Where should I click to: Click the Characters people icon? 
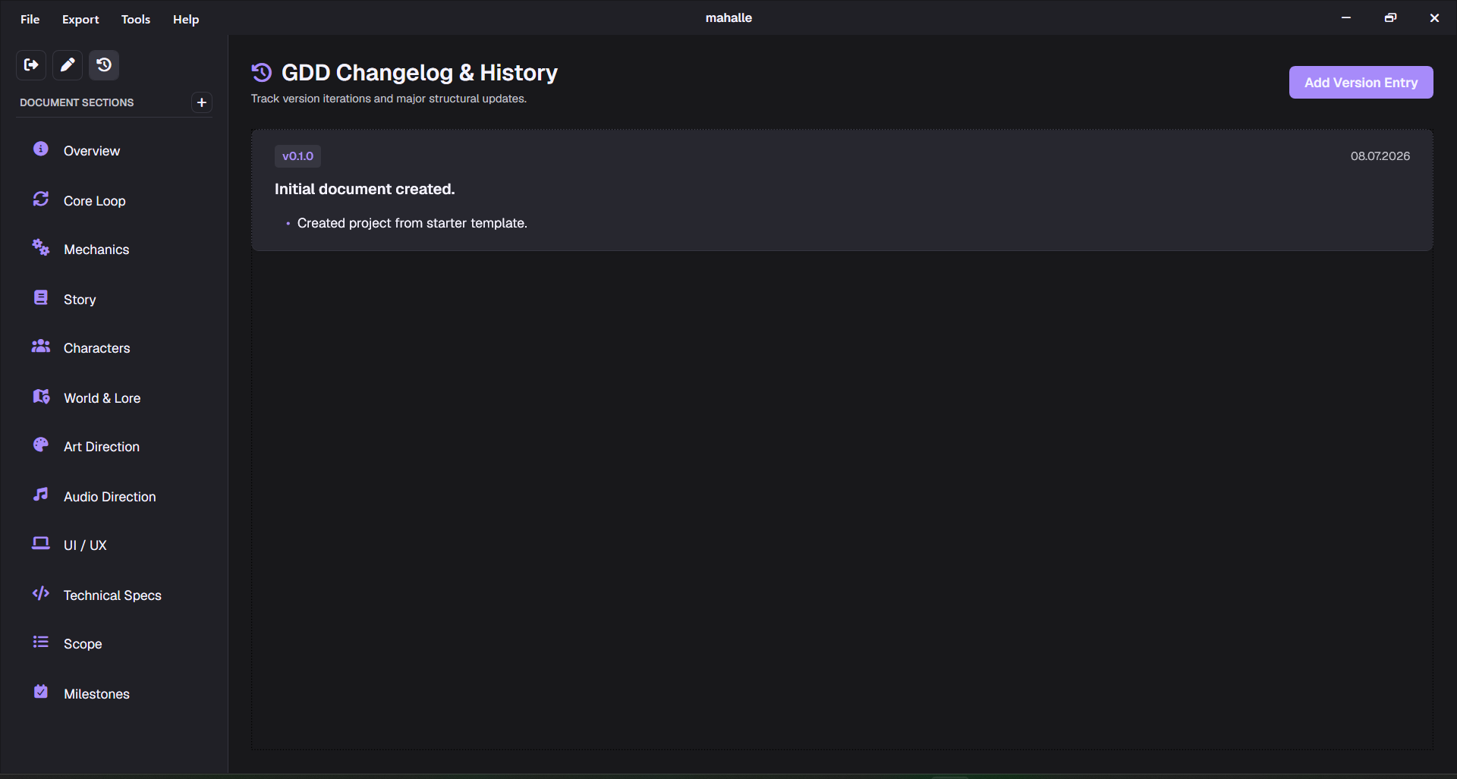click(x=41, y=347)
